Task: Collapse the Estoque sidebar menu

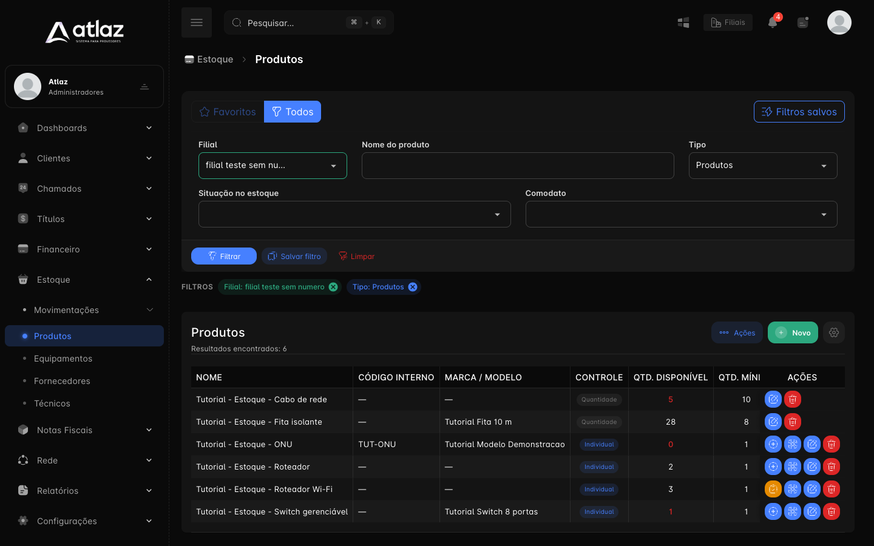Action: tap(84, 280)
